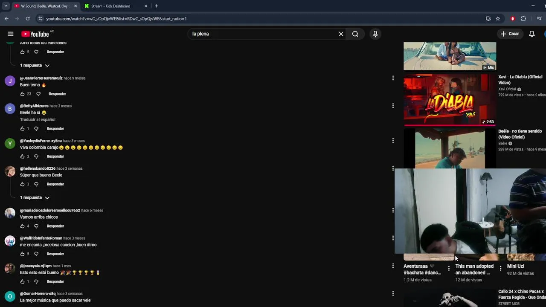Like the 'Súper que bueno Beele' comment
This screenshot has height=307, width=546.
click(22, 184)
